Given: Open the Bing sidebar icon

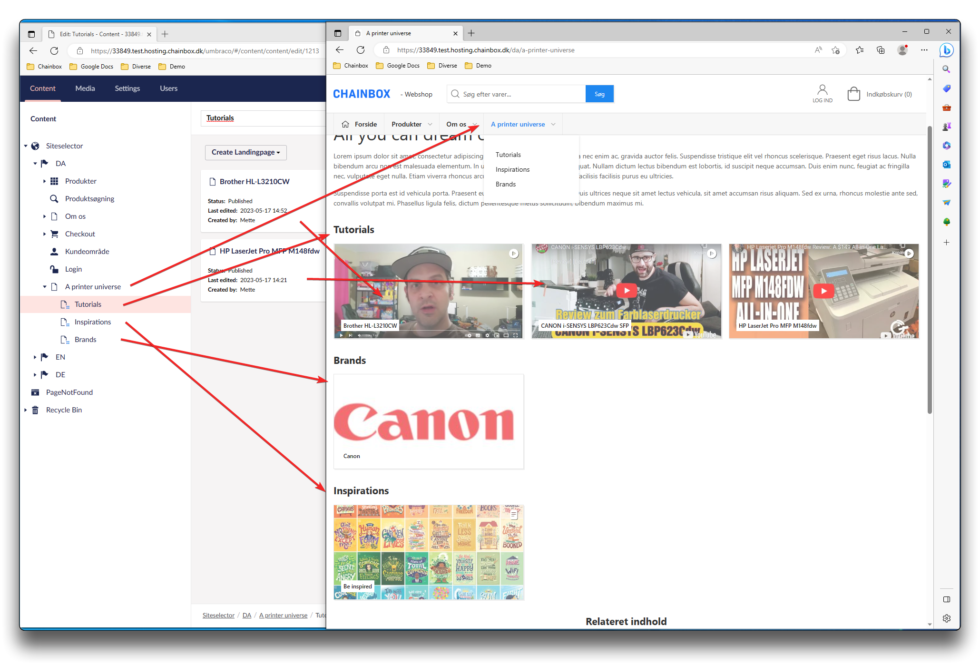Looking at the screenshot, I should point(946,50).
